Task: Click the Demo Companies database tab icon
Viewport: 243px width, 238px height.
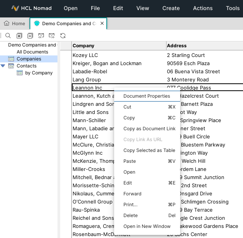Action: pyautogui.click(x=37, y=23)
